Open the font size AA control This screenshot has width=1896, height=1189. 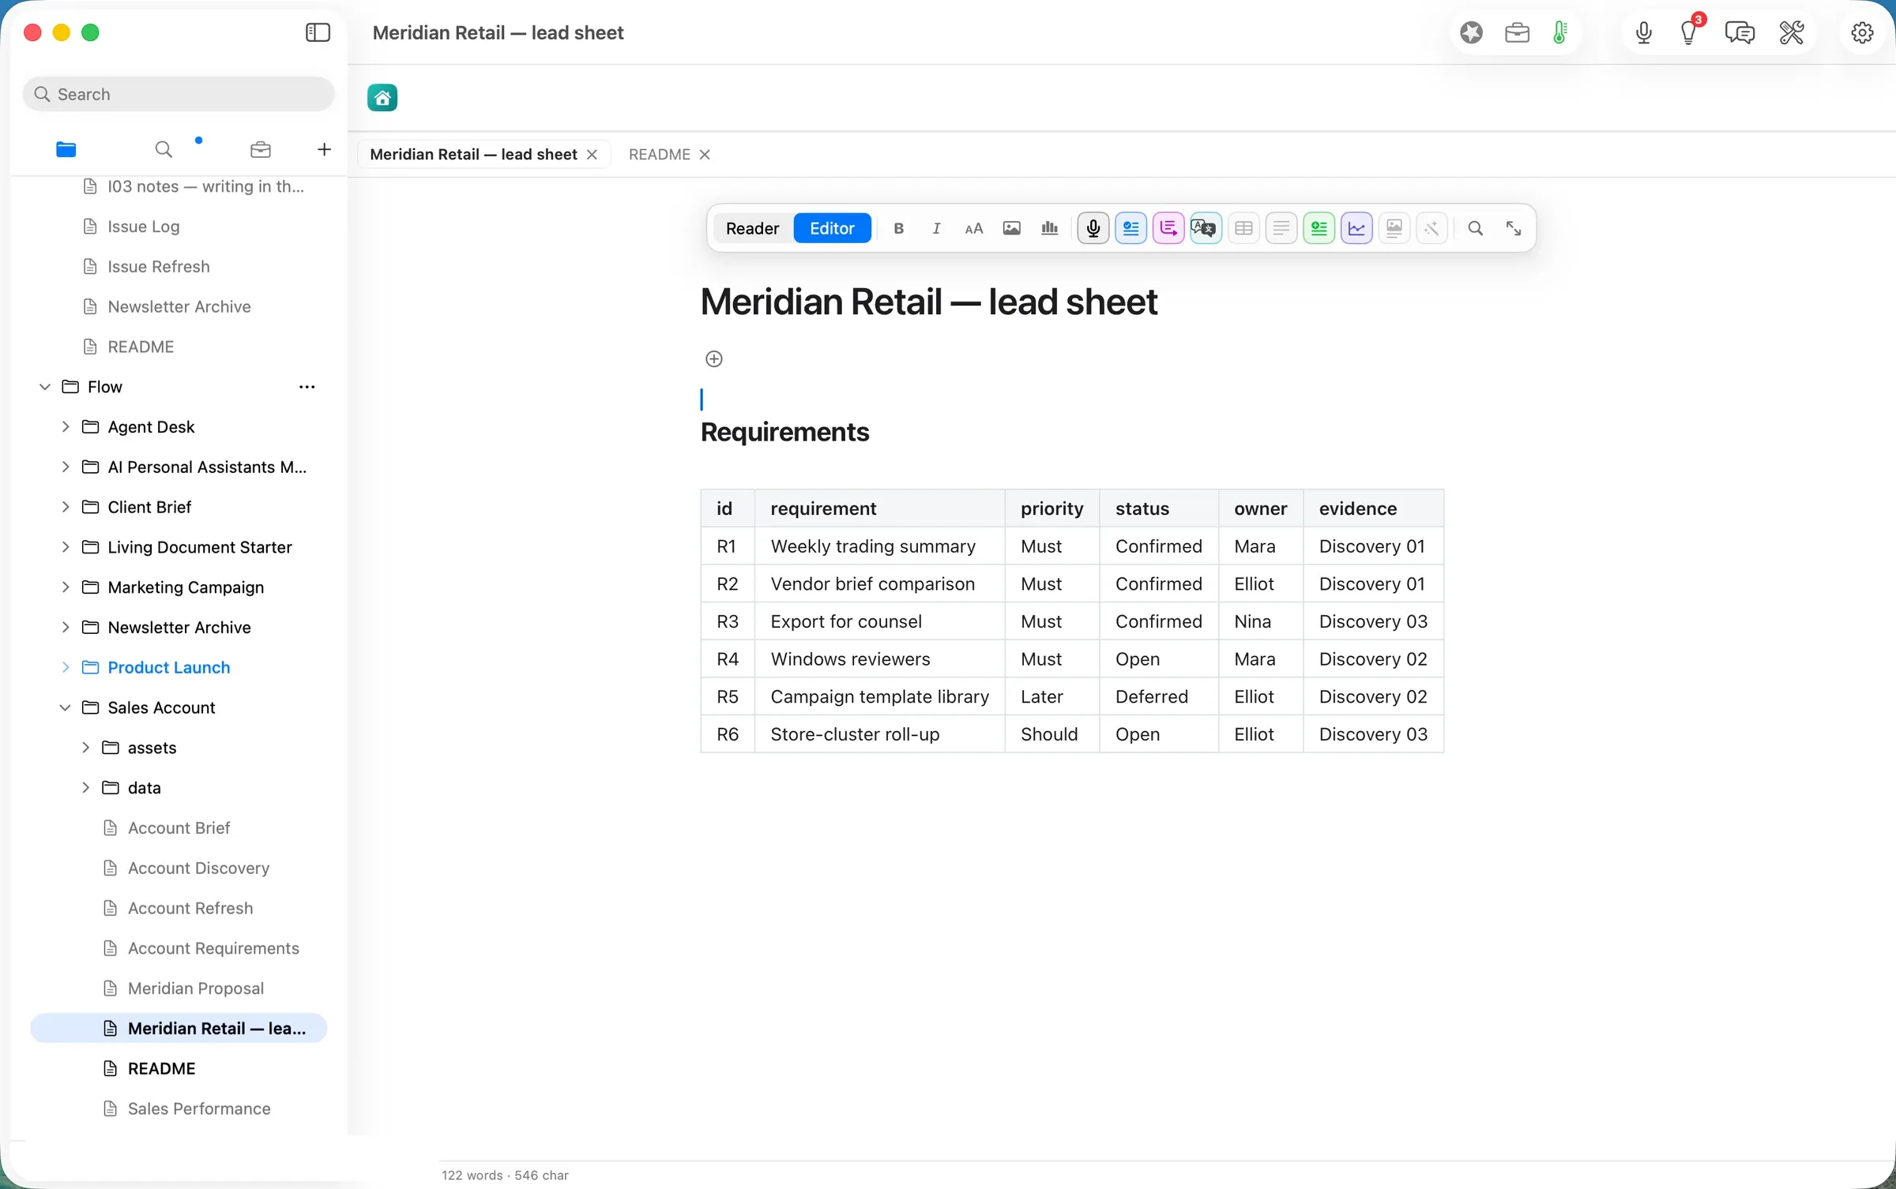pos(974,228)
